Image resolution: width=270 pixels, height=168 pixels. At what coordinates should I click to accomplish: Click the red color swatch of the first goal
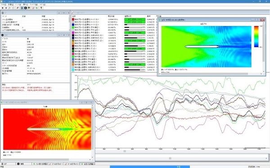coord(73,19)
